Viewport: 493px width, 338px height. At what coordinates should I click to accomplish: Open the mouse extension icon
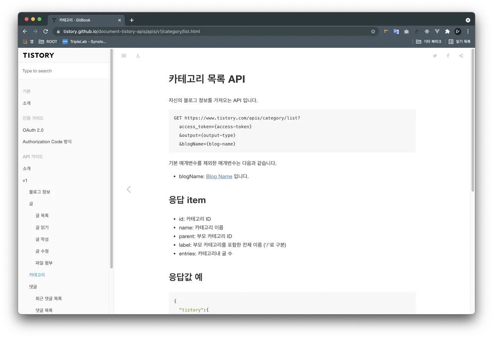coord(416,32)
